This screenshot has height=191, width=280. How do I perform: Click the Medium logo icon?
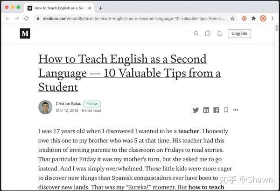point(25,34)
